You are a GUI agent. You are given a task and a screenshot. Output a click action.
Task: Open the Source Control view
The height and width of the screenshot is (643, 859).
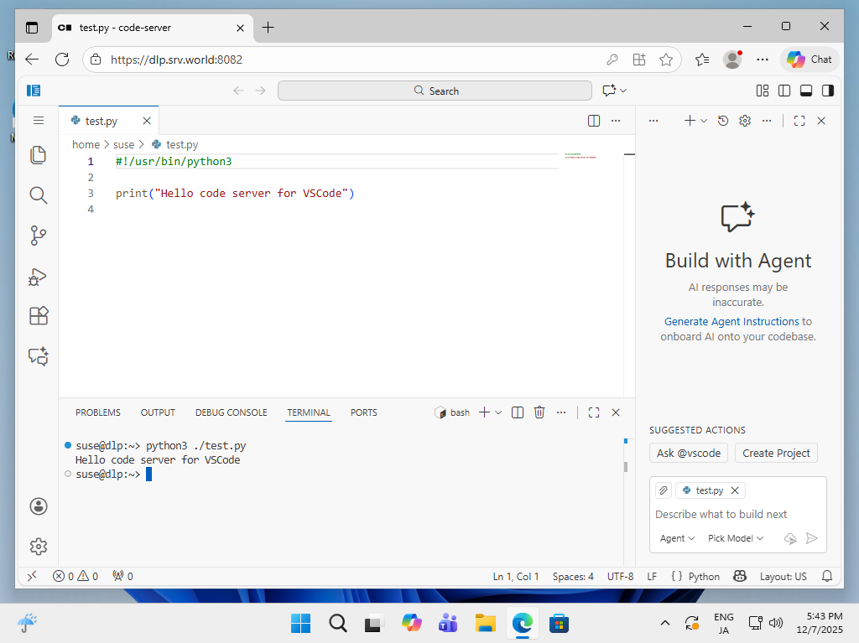(39, 236)
